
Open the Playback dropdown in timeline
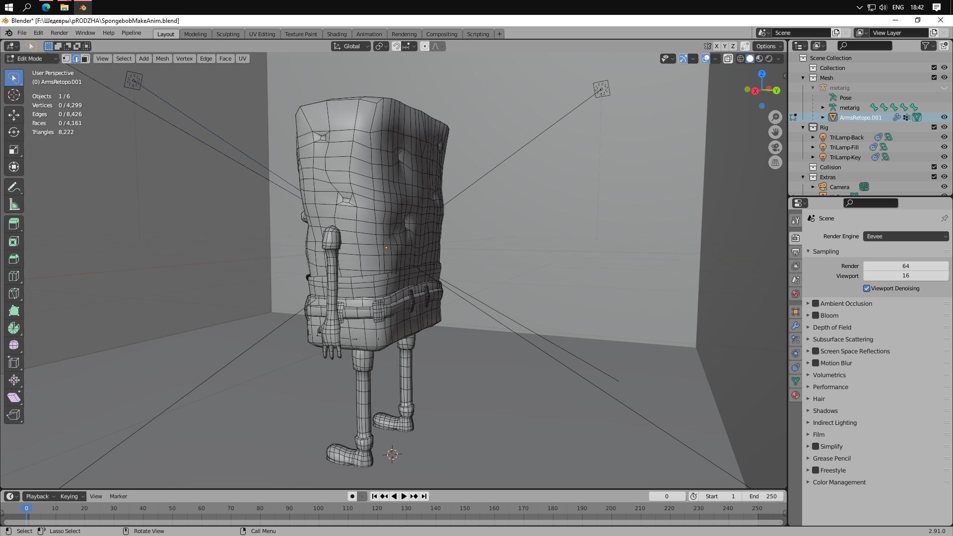pos(40,496)
